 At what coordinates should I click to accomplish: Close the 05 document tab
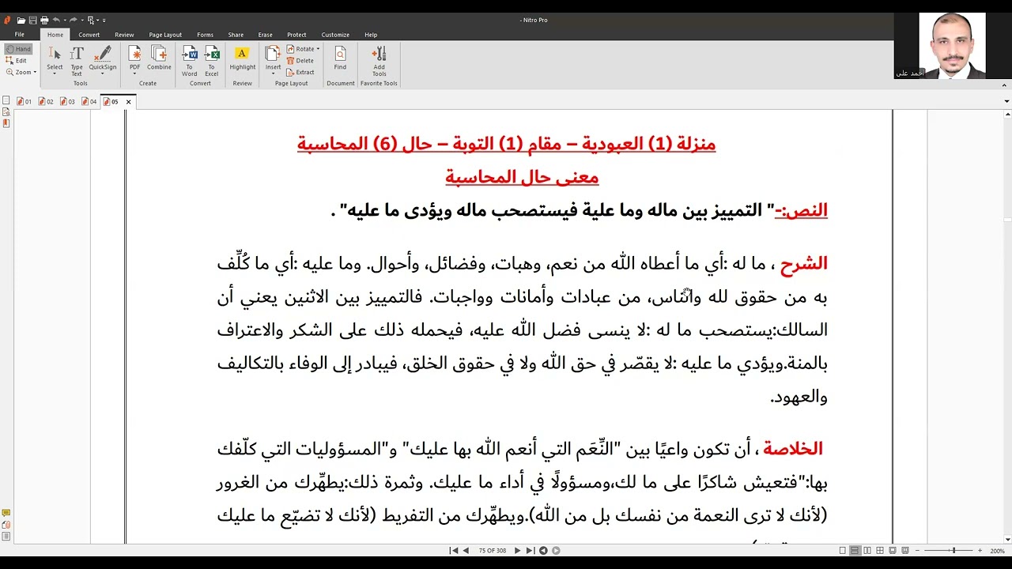[128, 102]
